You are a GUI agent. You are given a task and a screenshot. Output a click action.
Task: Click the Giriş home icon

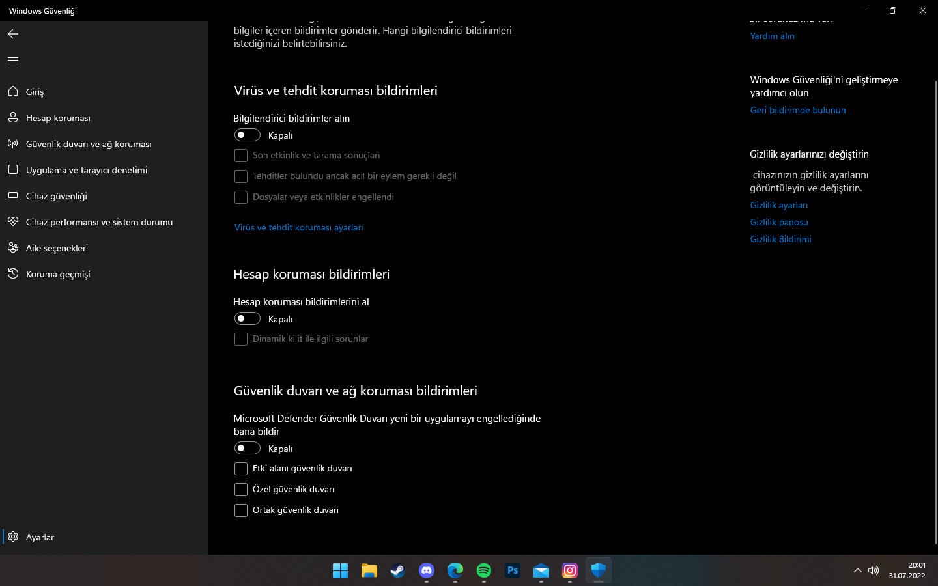click(13, 92)
